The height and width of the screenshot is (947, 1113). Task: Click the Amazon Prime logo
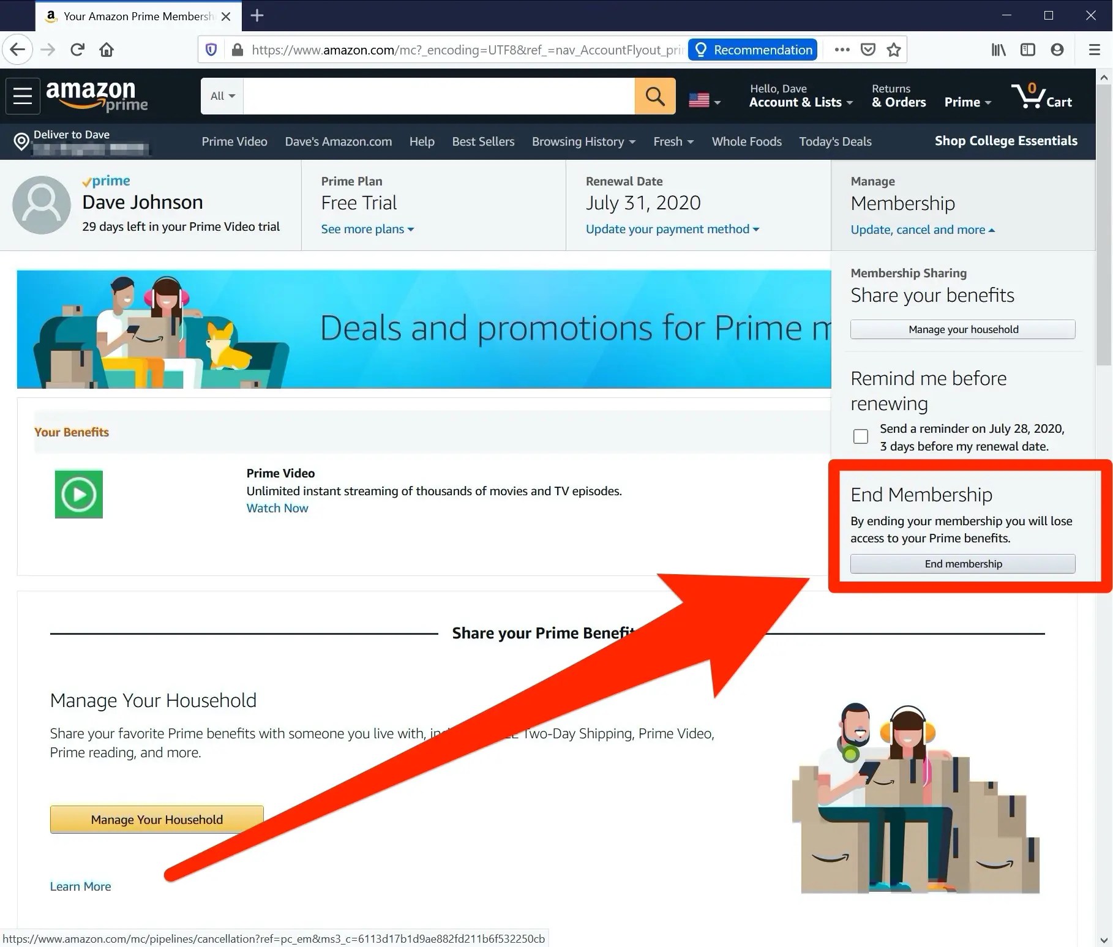point(97,96)
